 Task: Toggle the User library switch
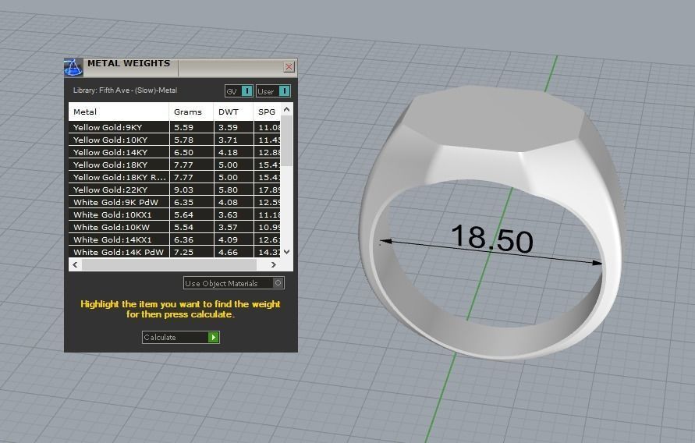pos(273,91)
